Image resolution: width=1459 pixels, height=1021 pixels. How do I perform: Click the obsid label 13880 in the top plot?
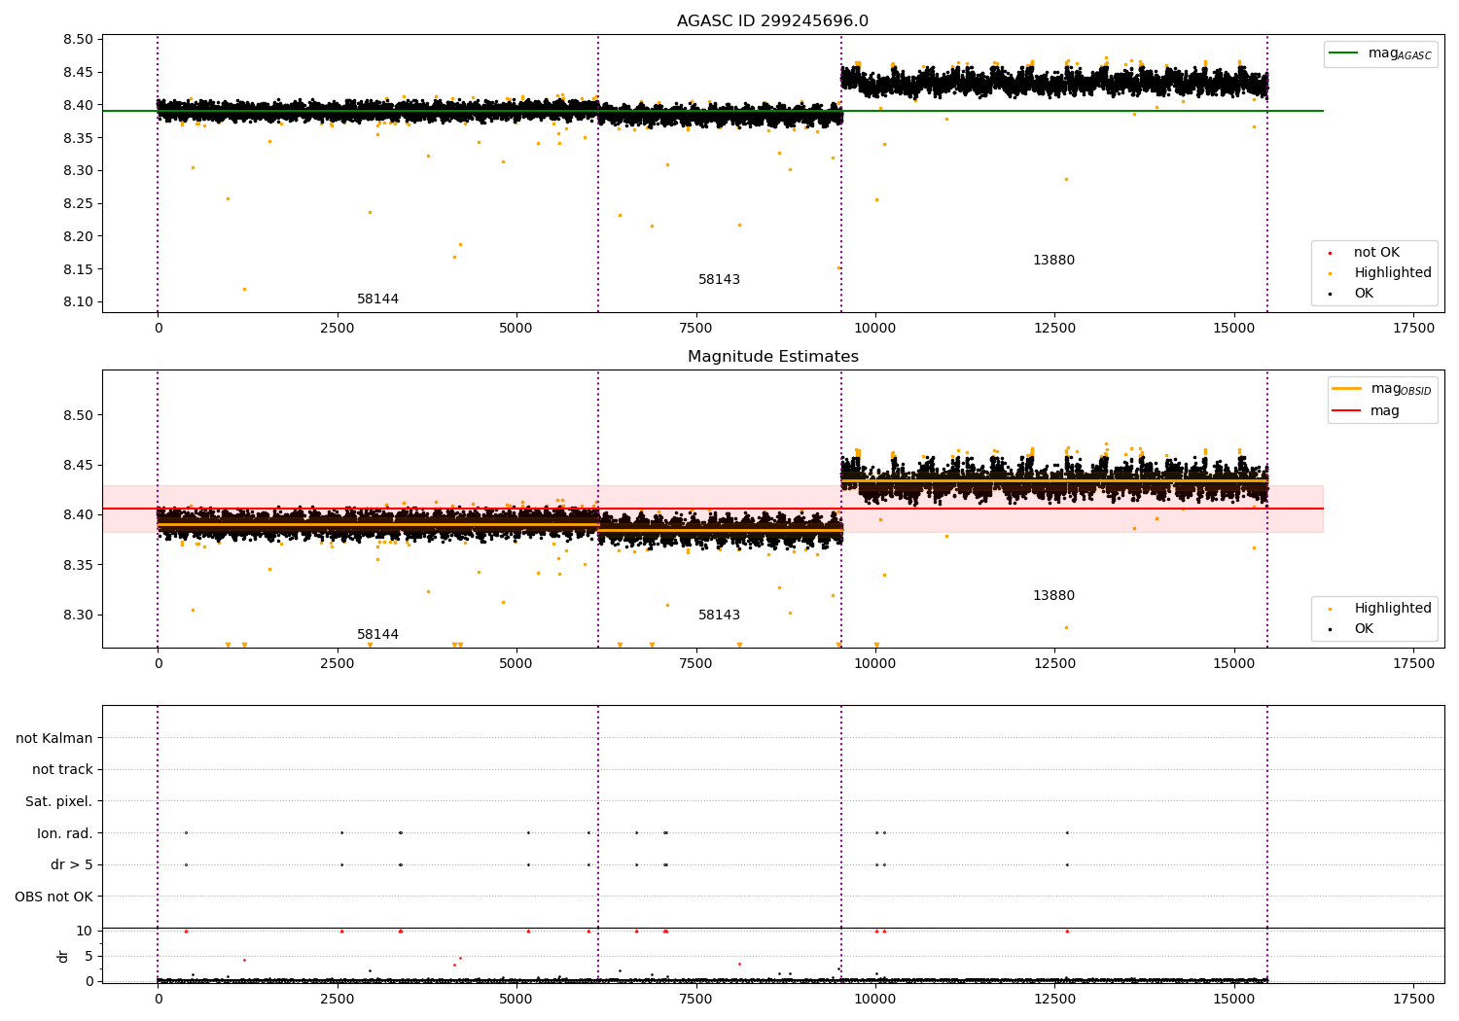(x=1053, y=261)
